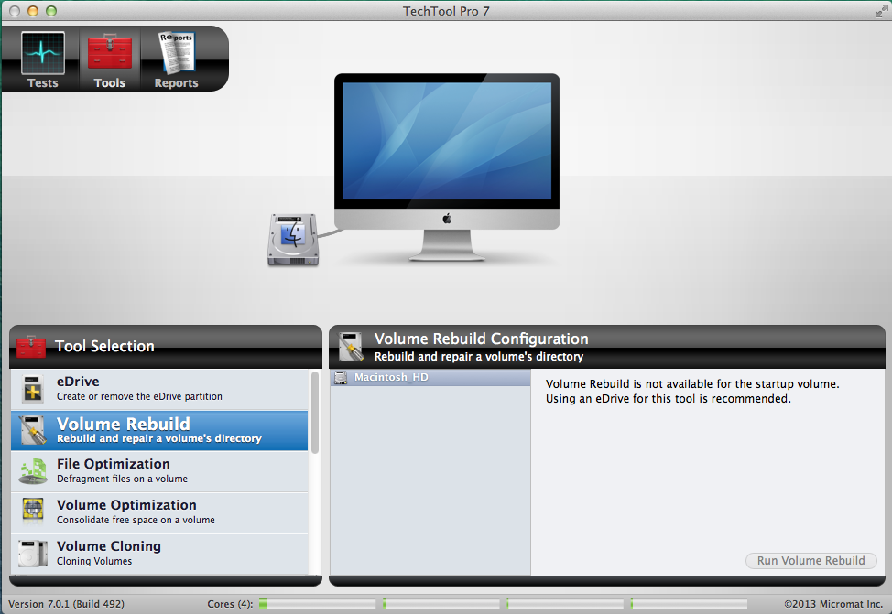Click the Volume Rebuild Configuration header icon
The height and width of the screenshot is (614, 892).
coord(351,347)
